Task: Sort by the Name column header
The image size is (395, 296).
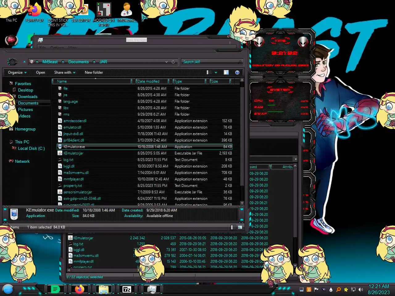Action: [92, 81]
